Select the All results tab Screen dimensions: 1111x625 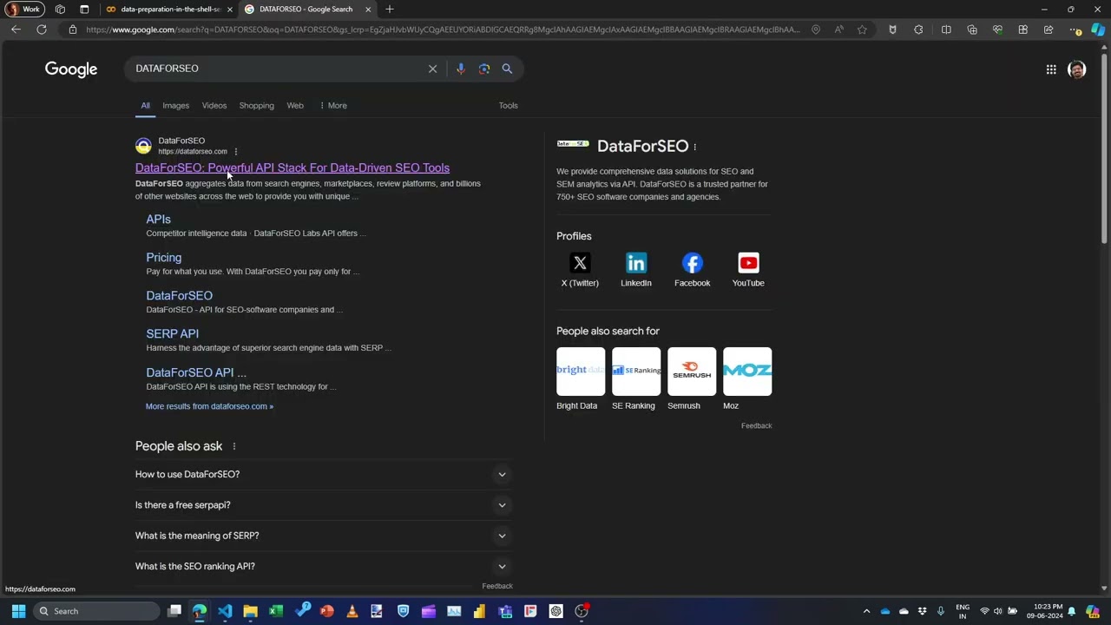pos(145,106)
